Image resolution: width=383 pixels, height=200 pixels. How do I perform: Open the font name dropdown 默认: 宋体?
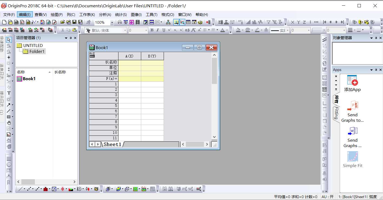coord(125,30)
